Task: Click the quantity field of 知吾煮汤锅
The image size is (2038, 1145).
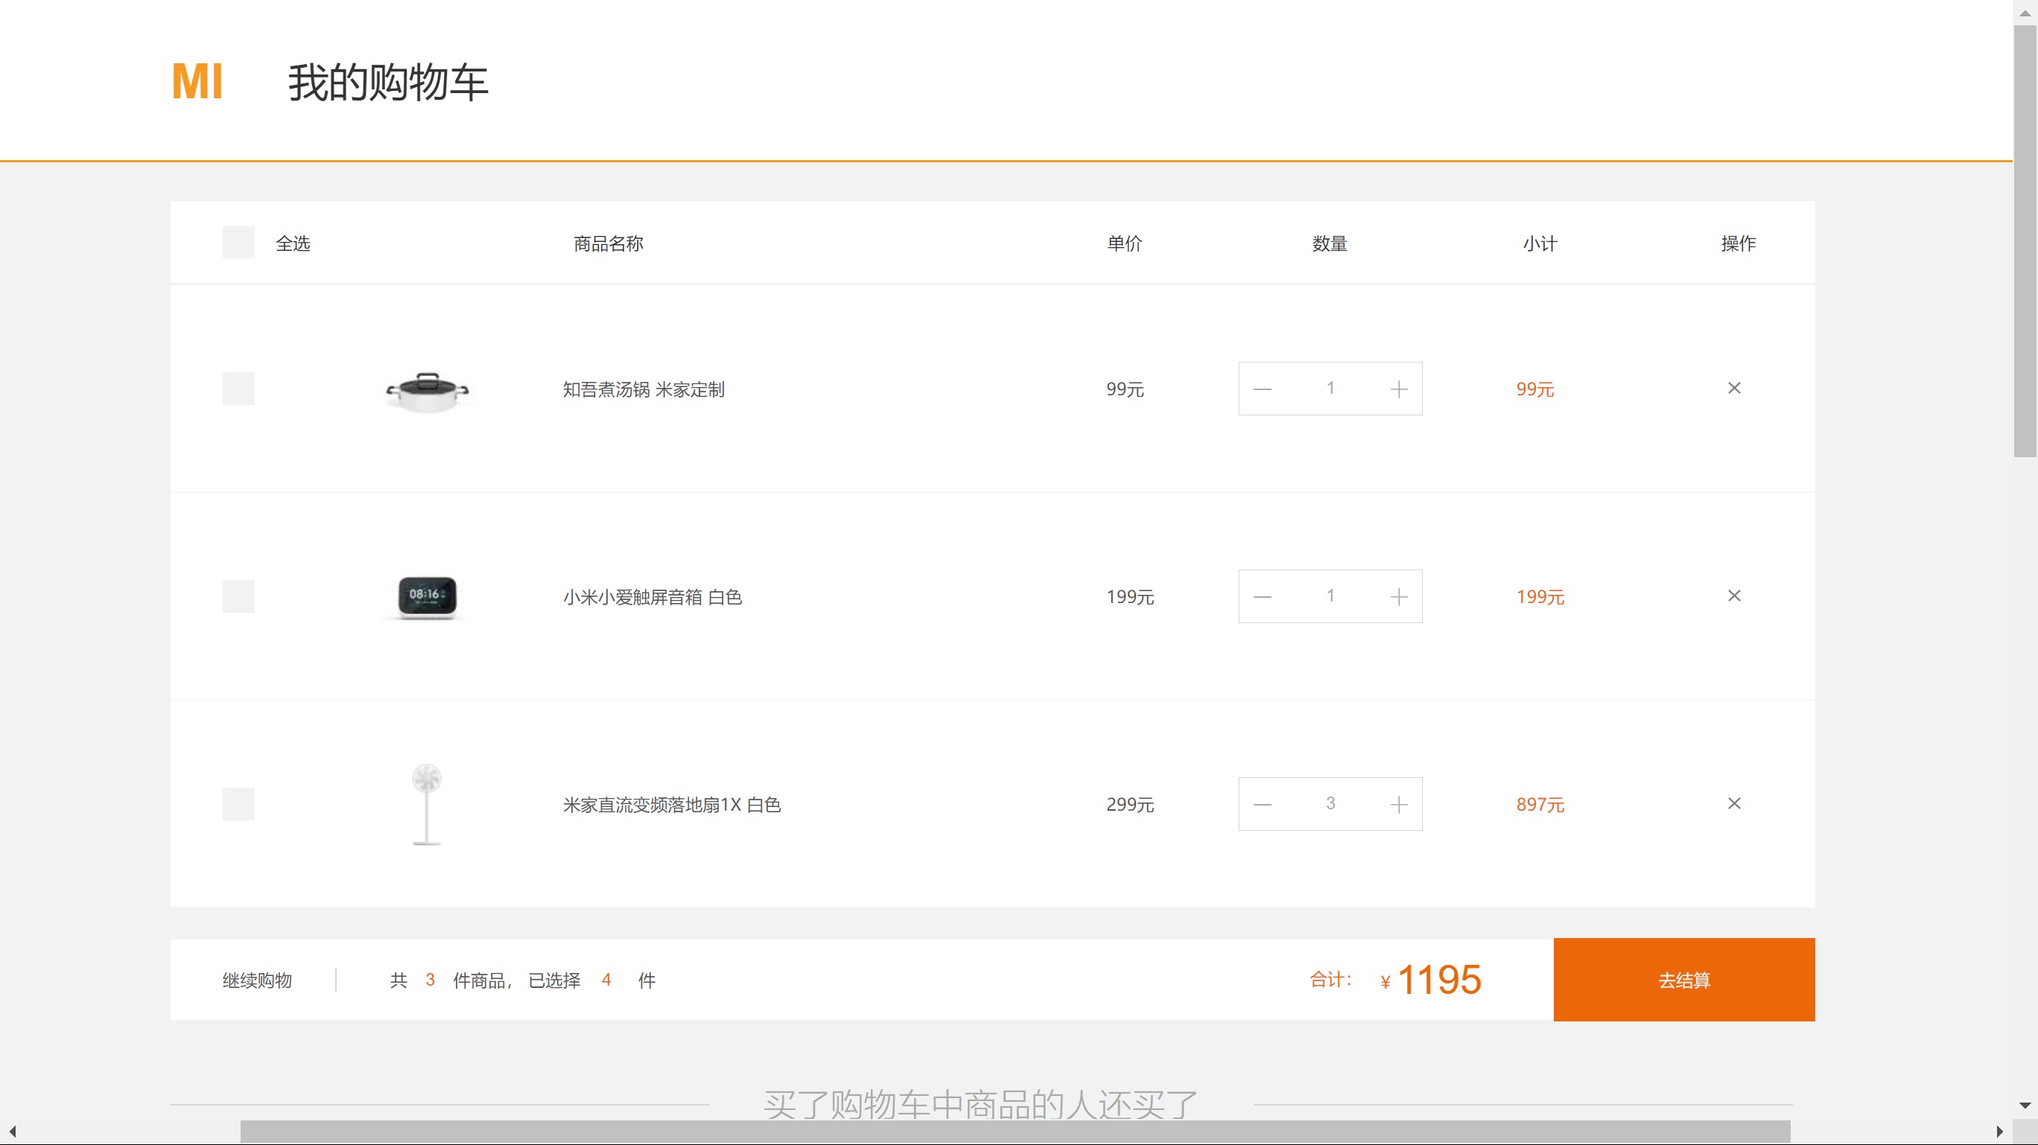Action: click(x=1330, y=389)
